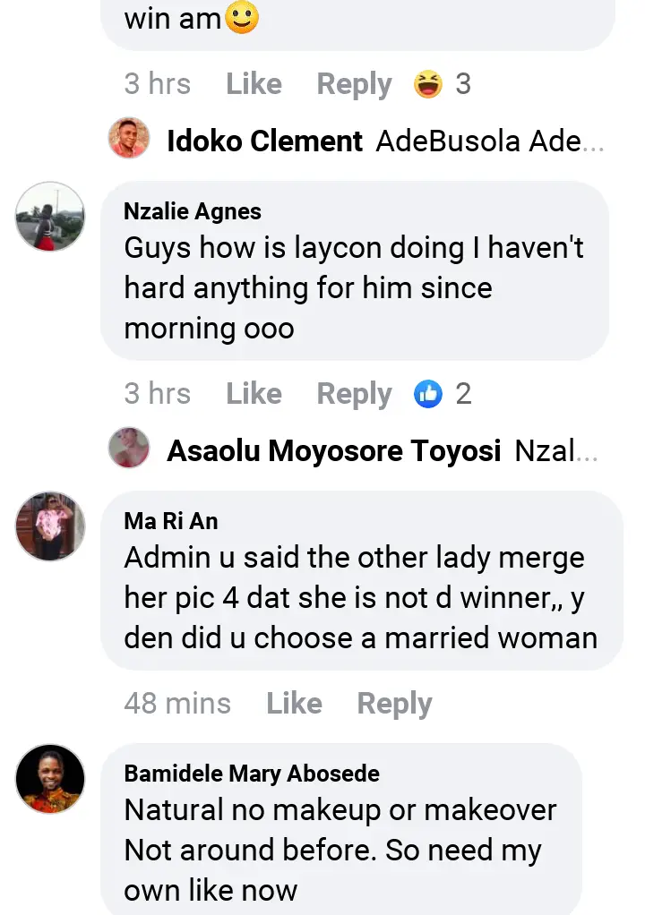Reply to Nzalie Agnes's comment
The width and height of the screenshot is (645, 915).
point(354,394)
